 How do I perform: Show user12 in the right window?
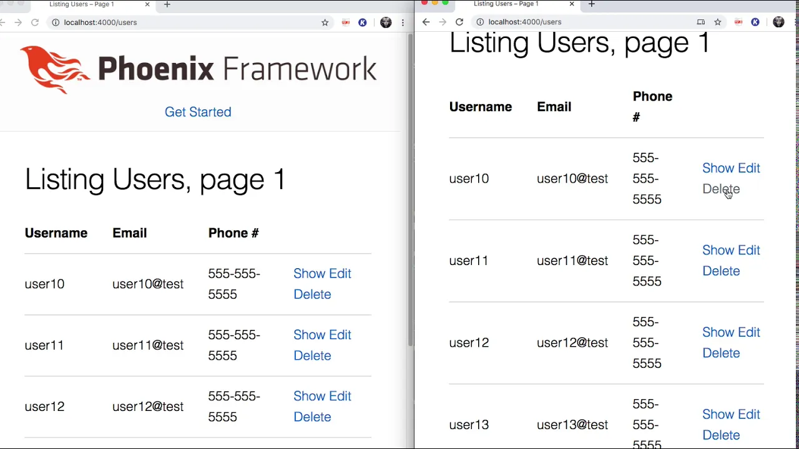click(718, 332)
